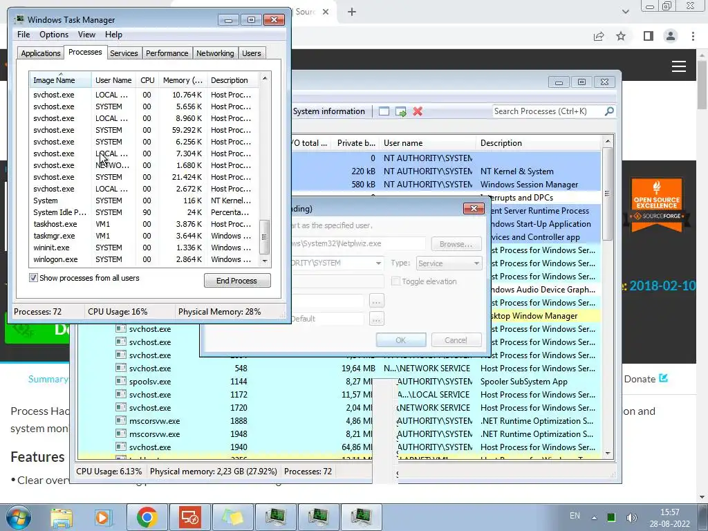708x531 pixels.
Task: Click the new tab plus icon in Chrome
Action: 352,12
